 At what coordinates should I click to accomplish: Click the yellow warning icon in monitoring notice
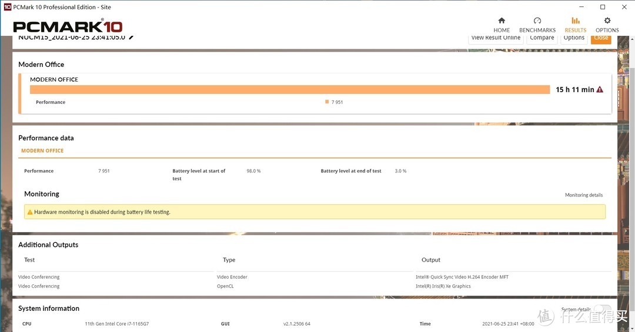[30, 212]
